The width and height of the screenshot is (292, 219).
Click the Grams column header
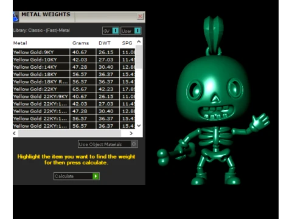click(80, 43)
